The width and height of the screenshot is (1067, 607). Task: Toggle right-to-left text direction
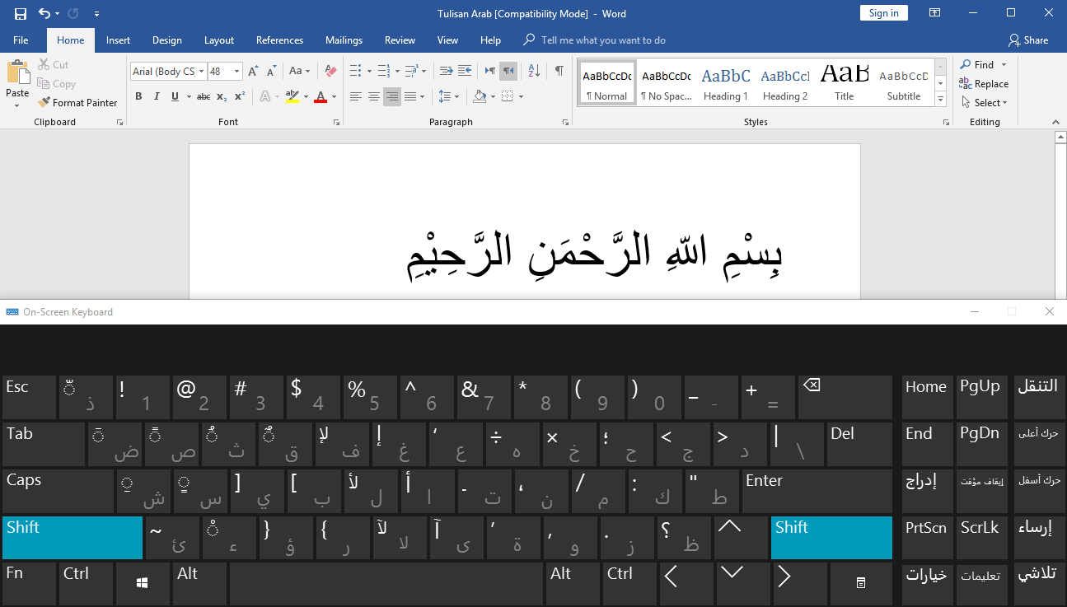tap(508, 71)
